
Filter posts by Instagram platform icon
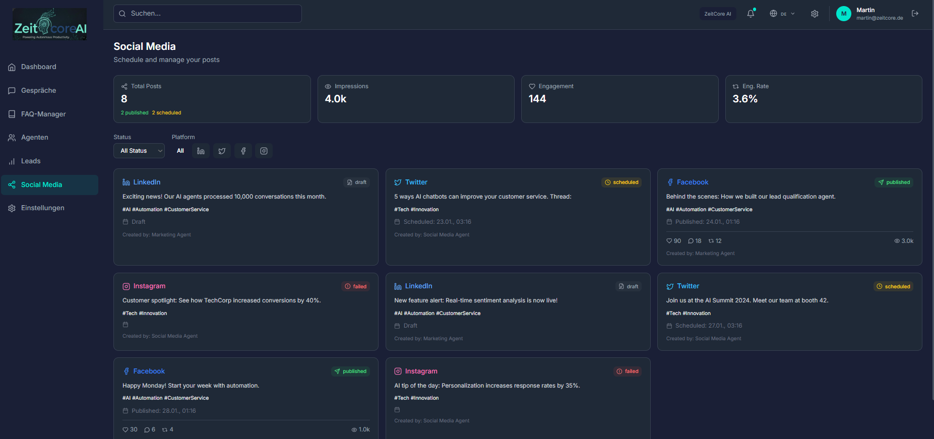point(264,151)
